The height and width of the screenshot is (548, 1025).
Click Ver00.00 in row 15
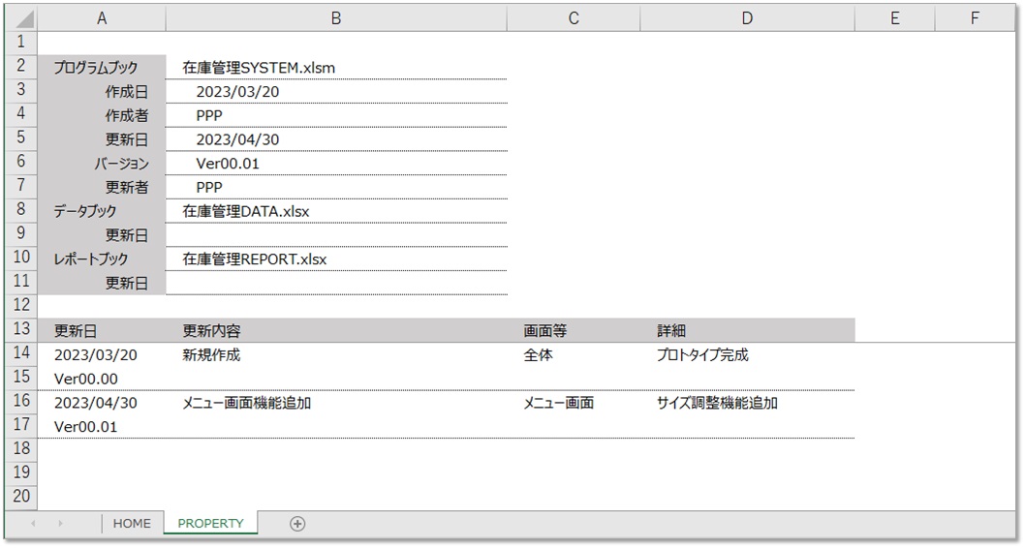102,379
